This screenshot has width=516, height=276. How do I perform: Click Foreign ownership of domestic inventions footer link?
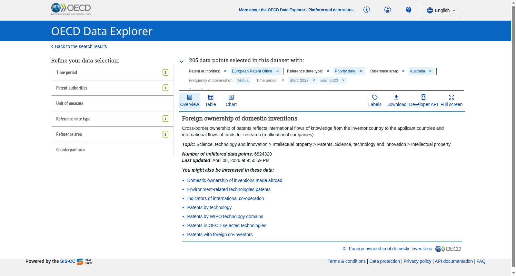coord(390,249)
